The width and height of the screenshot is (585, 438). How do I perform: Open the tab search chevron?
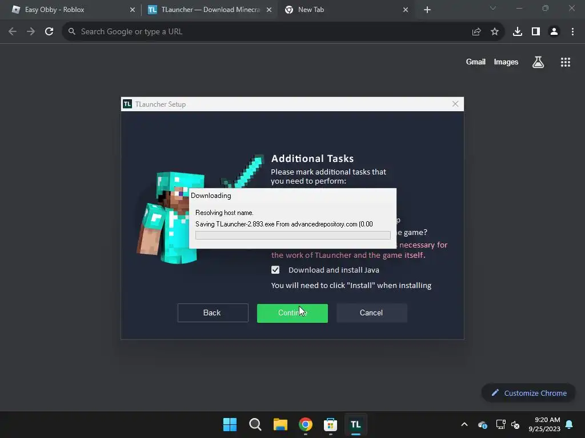pyautogui.click(x=493, y=8)
